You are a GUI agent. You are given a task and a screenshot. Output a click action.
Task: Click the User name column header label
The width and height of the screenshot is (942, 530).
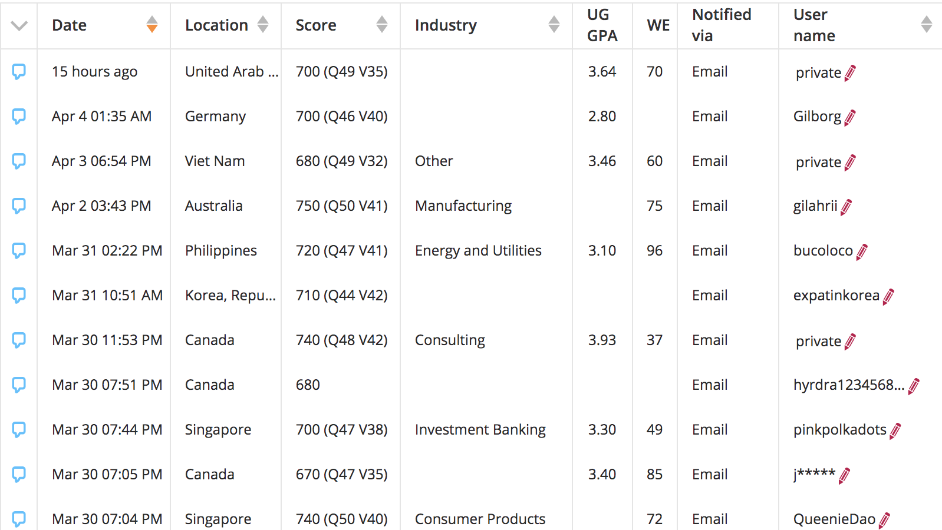[814, 25]
